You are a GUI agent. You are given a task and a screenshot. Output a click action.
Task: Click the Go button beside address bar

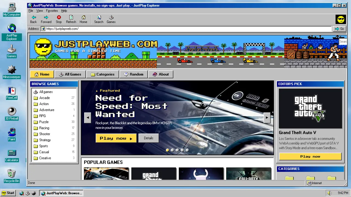coord(339,29)
